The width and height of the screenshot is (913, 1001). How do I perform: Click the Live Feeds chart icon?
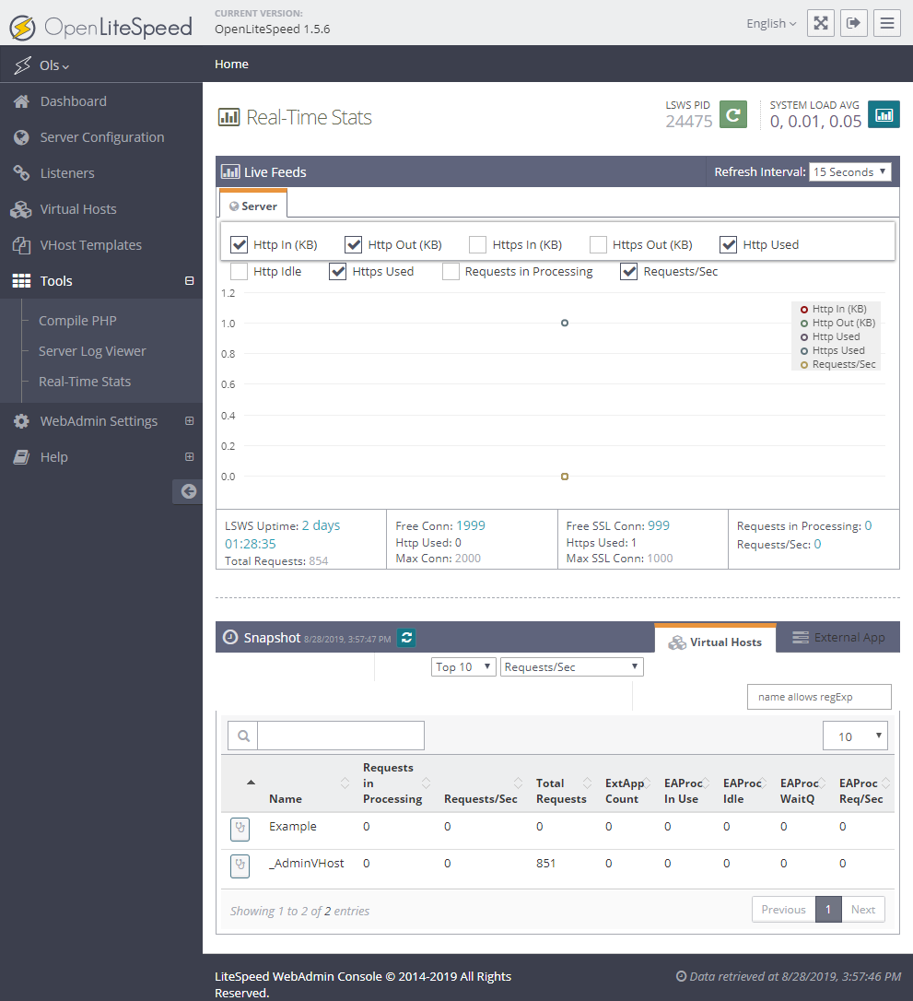(230, 171)
